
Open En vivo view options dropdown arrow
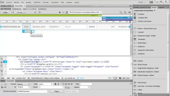(25, 12)
